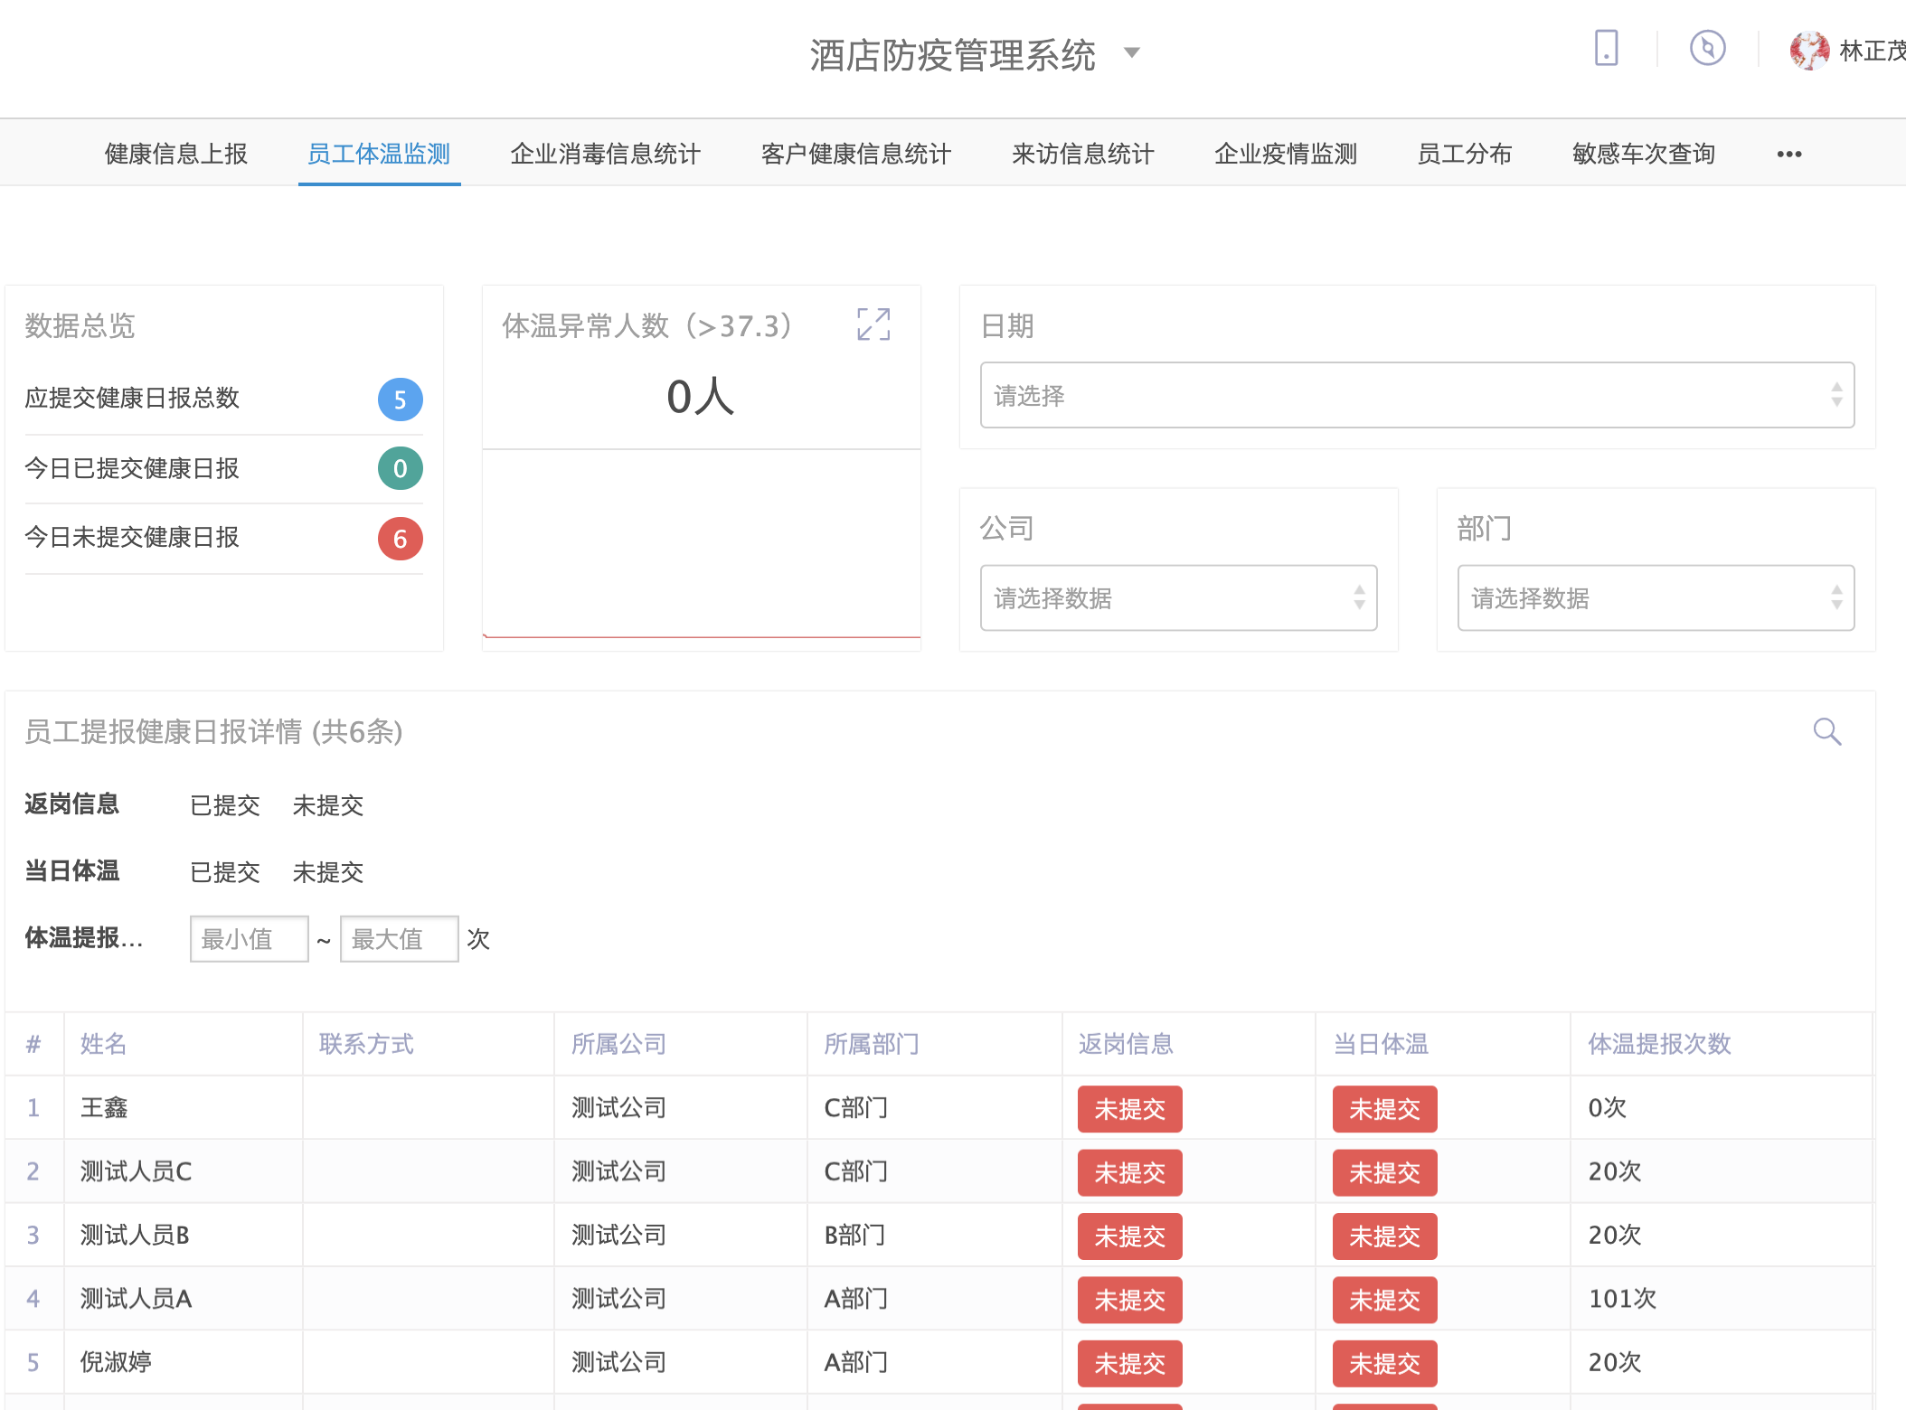Switch to 来访信息统计 tab
The image size is (1906, 1410).
pyautogui.click(x=1083, y=154)
